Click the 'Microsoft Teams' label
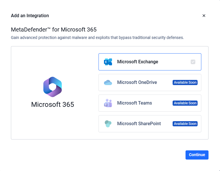The height and width of the screenshot is (171, 220). [134, 103]
